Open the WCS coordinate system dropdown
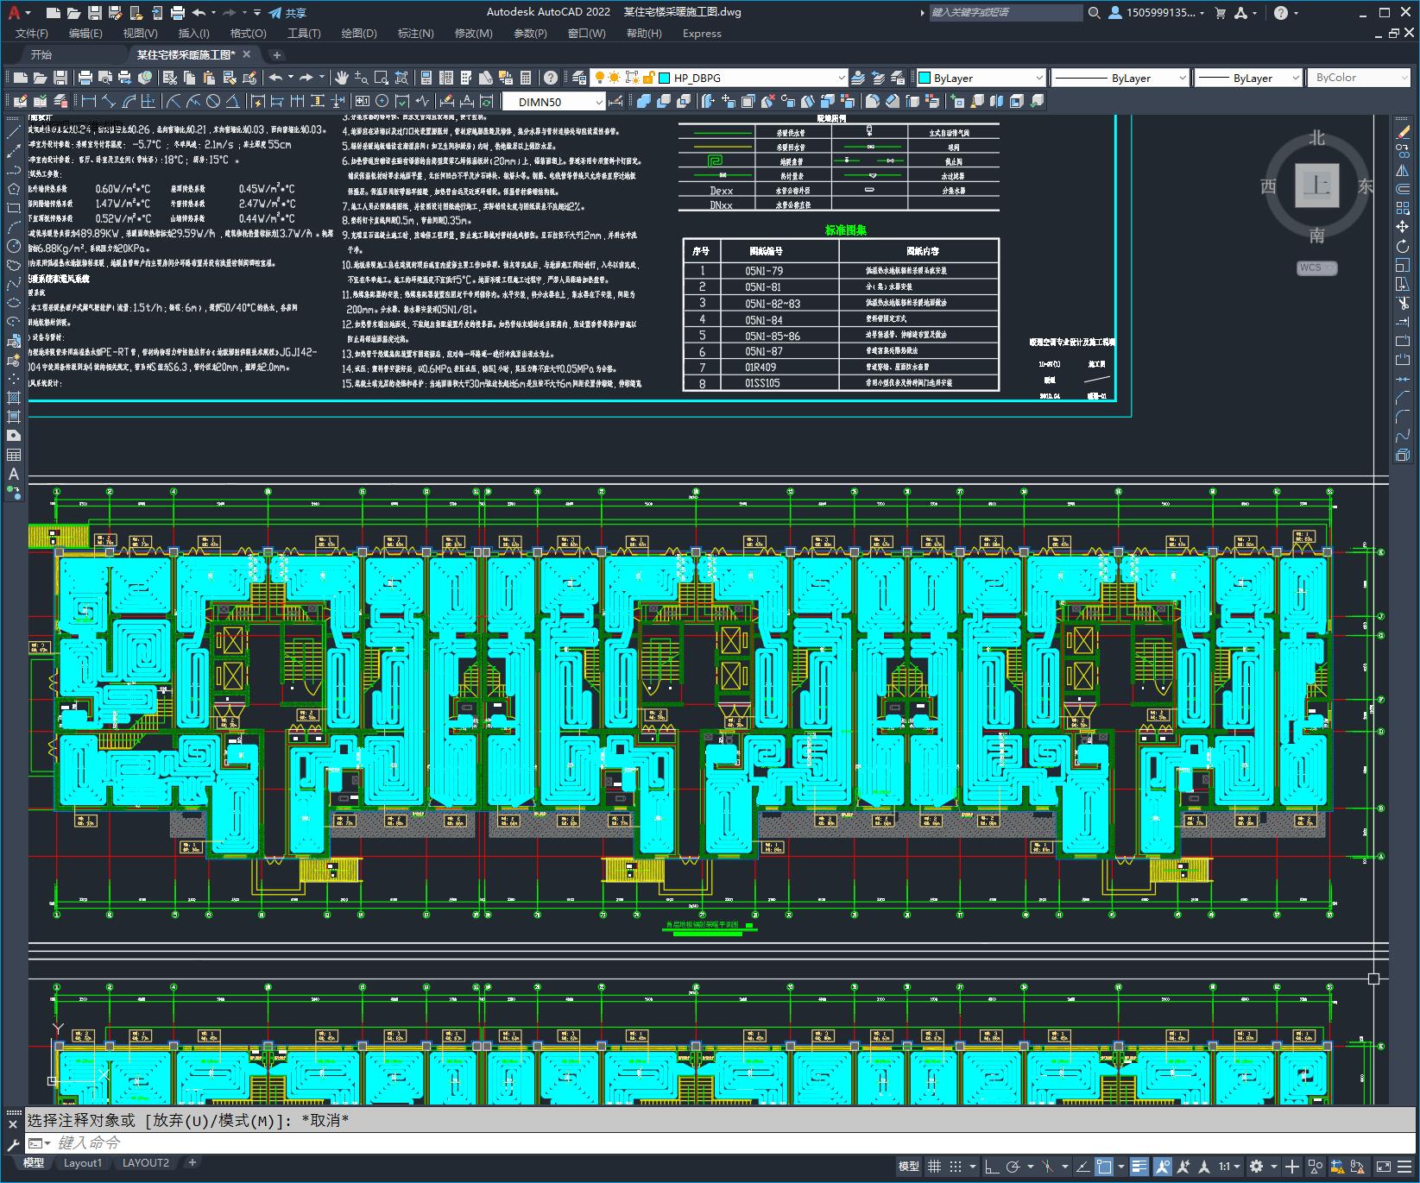 tap(1316, 267)
